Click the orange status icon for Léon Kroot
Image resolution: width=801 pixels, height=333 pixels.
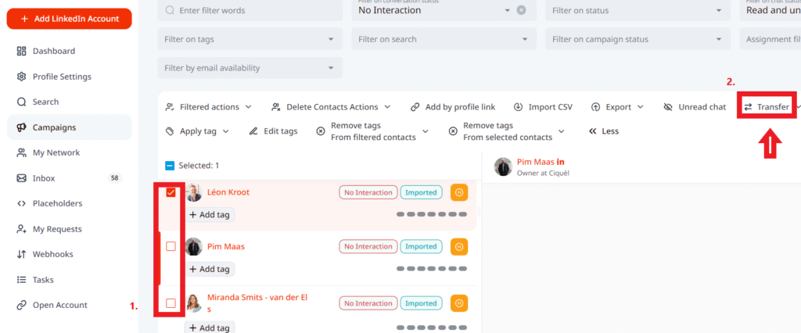click(x=459, y=192)
